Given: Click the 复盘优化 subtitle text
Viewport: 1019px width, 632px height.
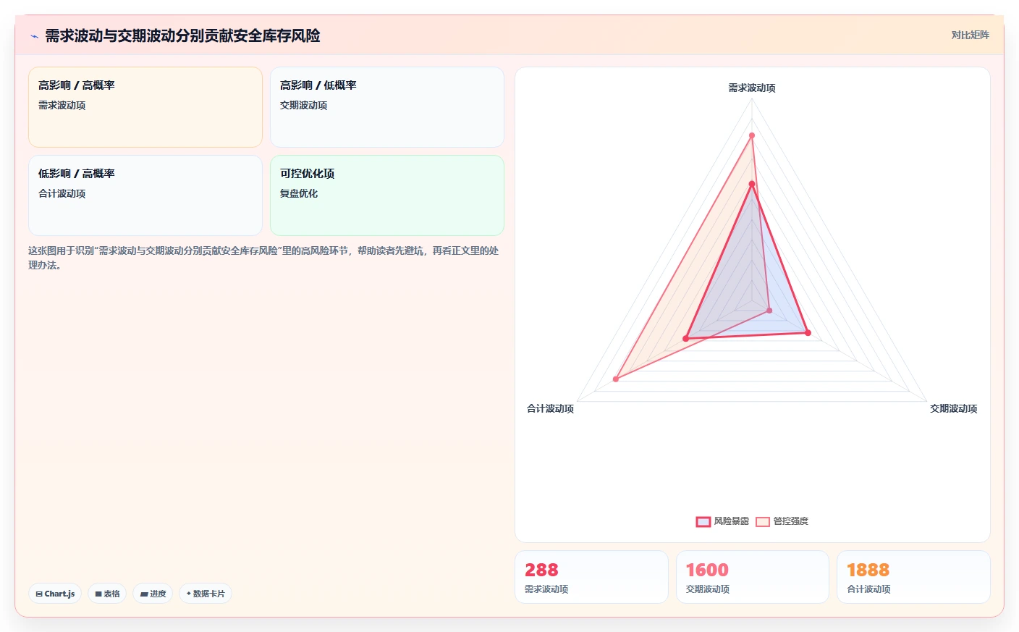Looking at the screenshot, I should click(x=299, y=193).
